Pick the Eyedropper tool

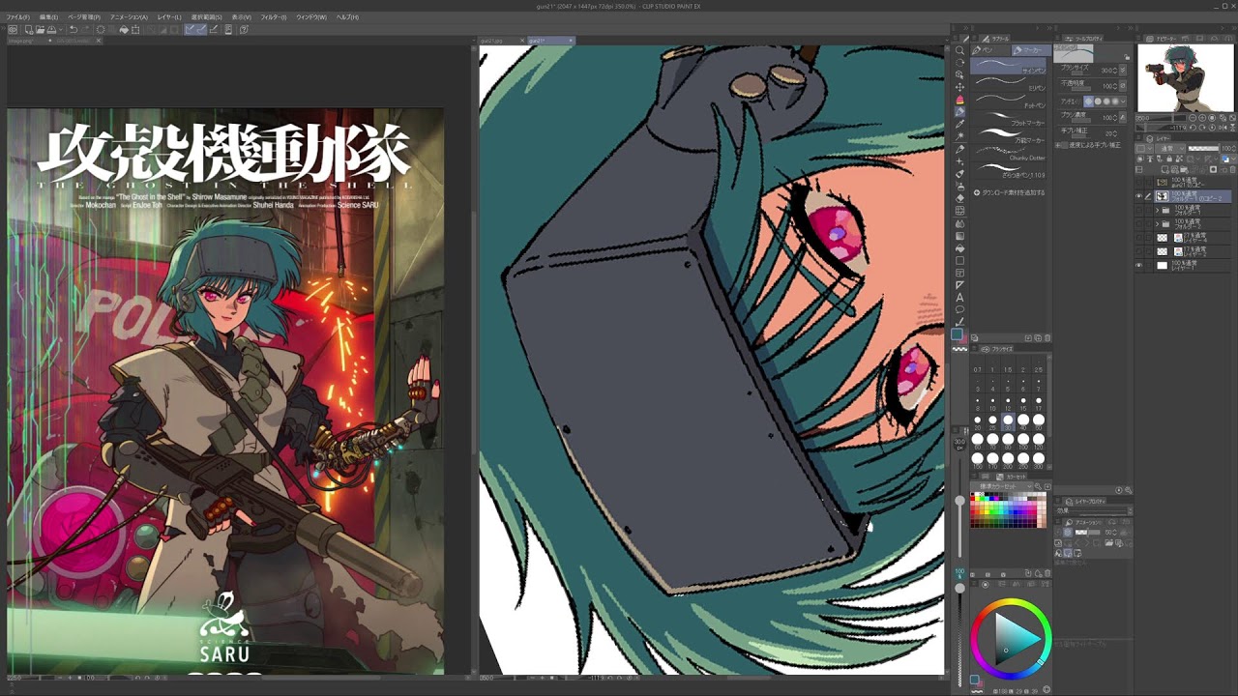tap(959, 124)
